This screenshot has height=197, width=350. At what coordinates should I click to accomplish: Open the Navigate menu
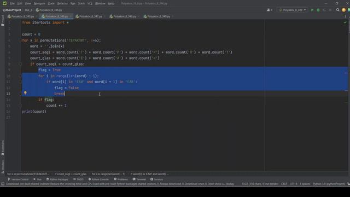tap(39, 3)
